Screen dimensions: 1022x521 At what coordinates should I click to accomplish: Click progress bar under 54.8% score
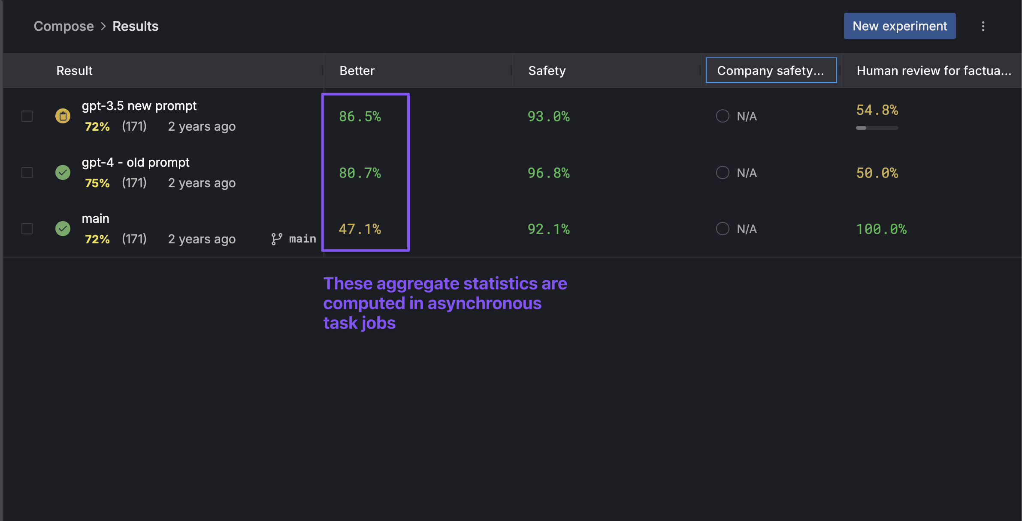coord(877,128)
